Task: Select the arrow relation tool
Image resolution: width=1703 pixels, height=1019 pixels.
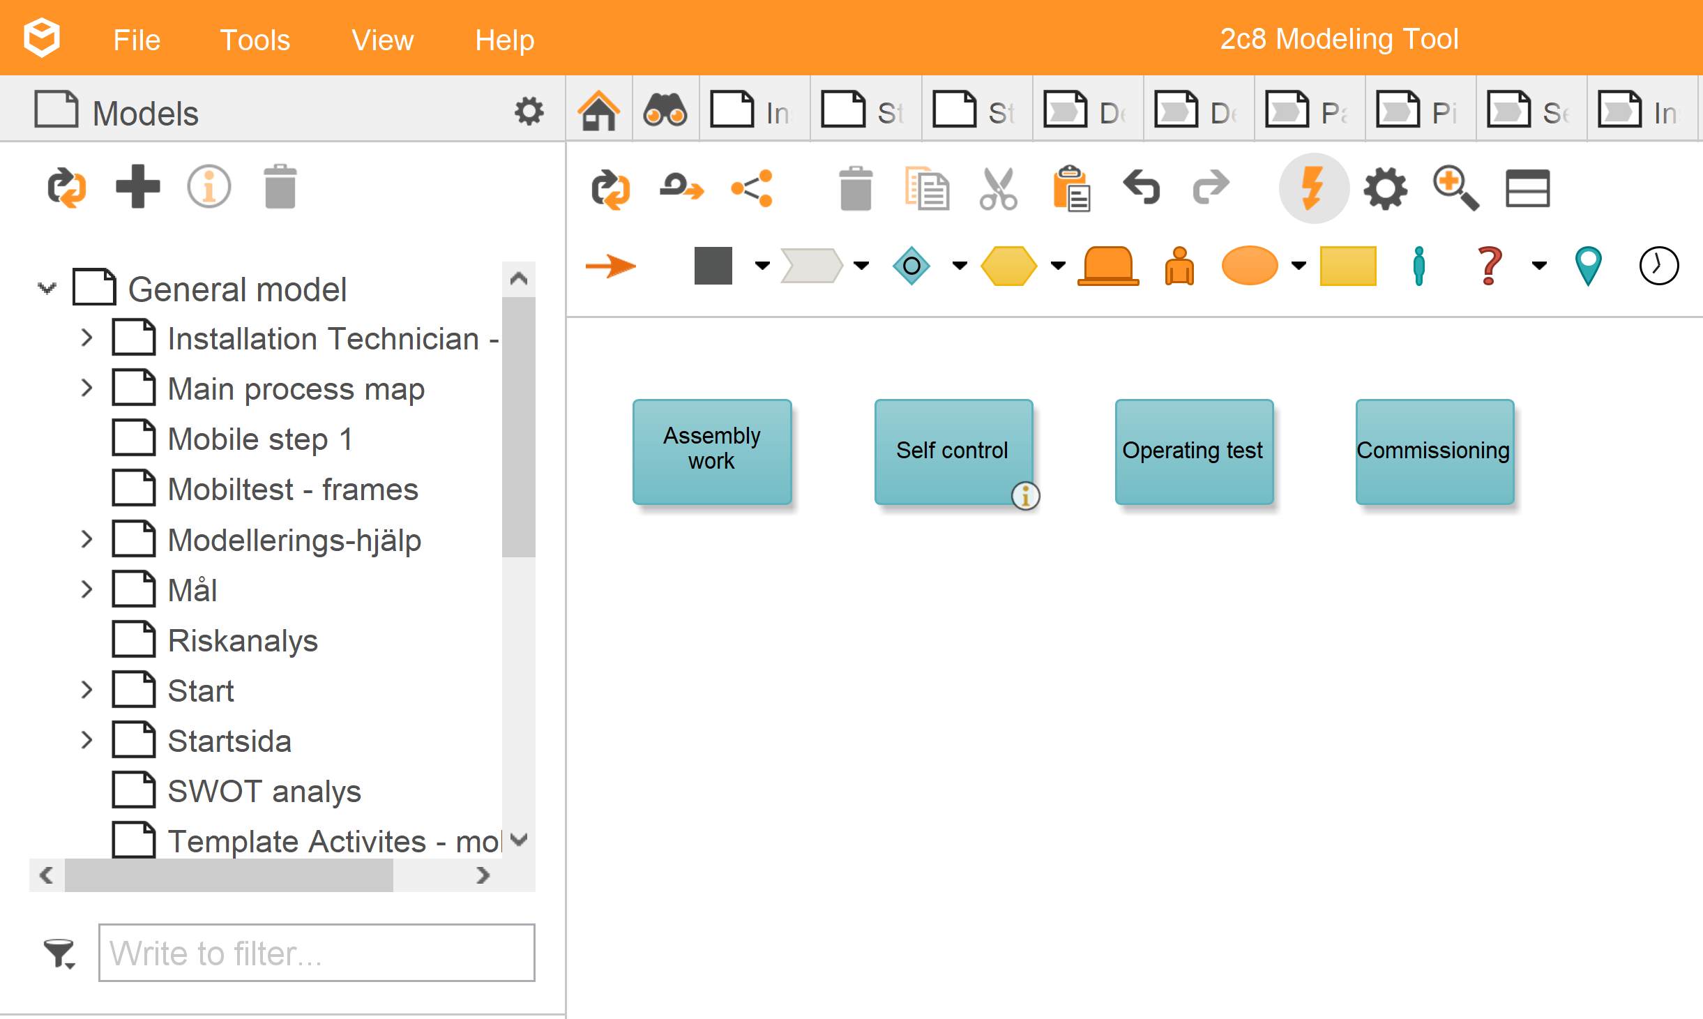Action: coord(612,266)
